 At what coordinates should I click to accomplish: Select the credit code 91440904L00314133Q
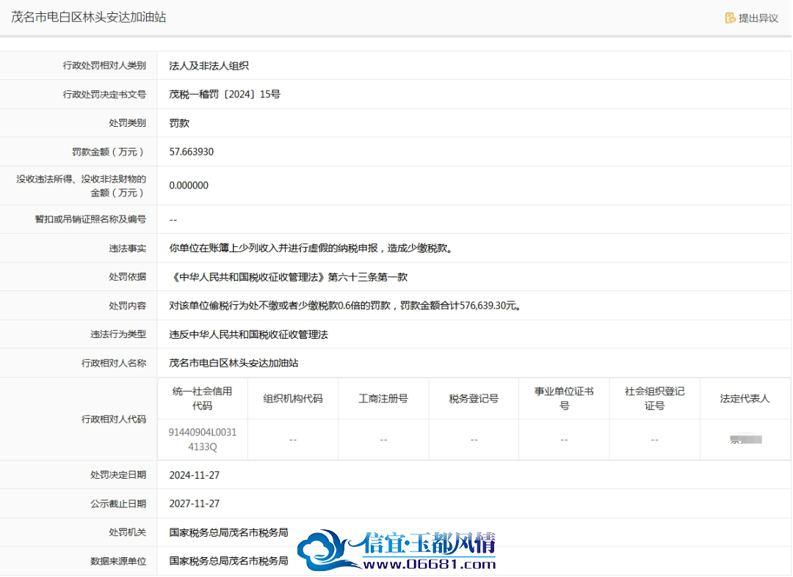point(203,440)
